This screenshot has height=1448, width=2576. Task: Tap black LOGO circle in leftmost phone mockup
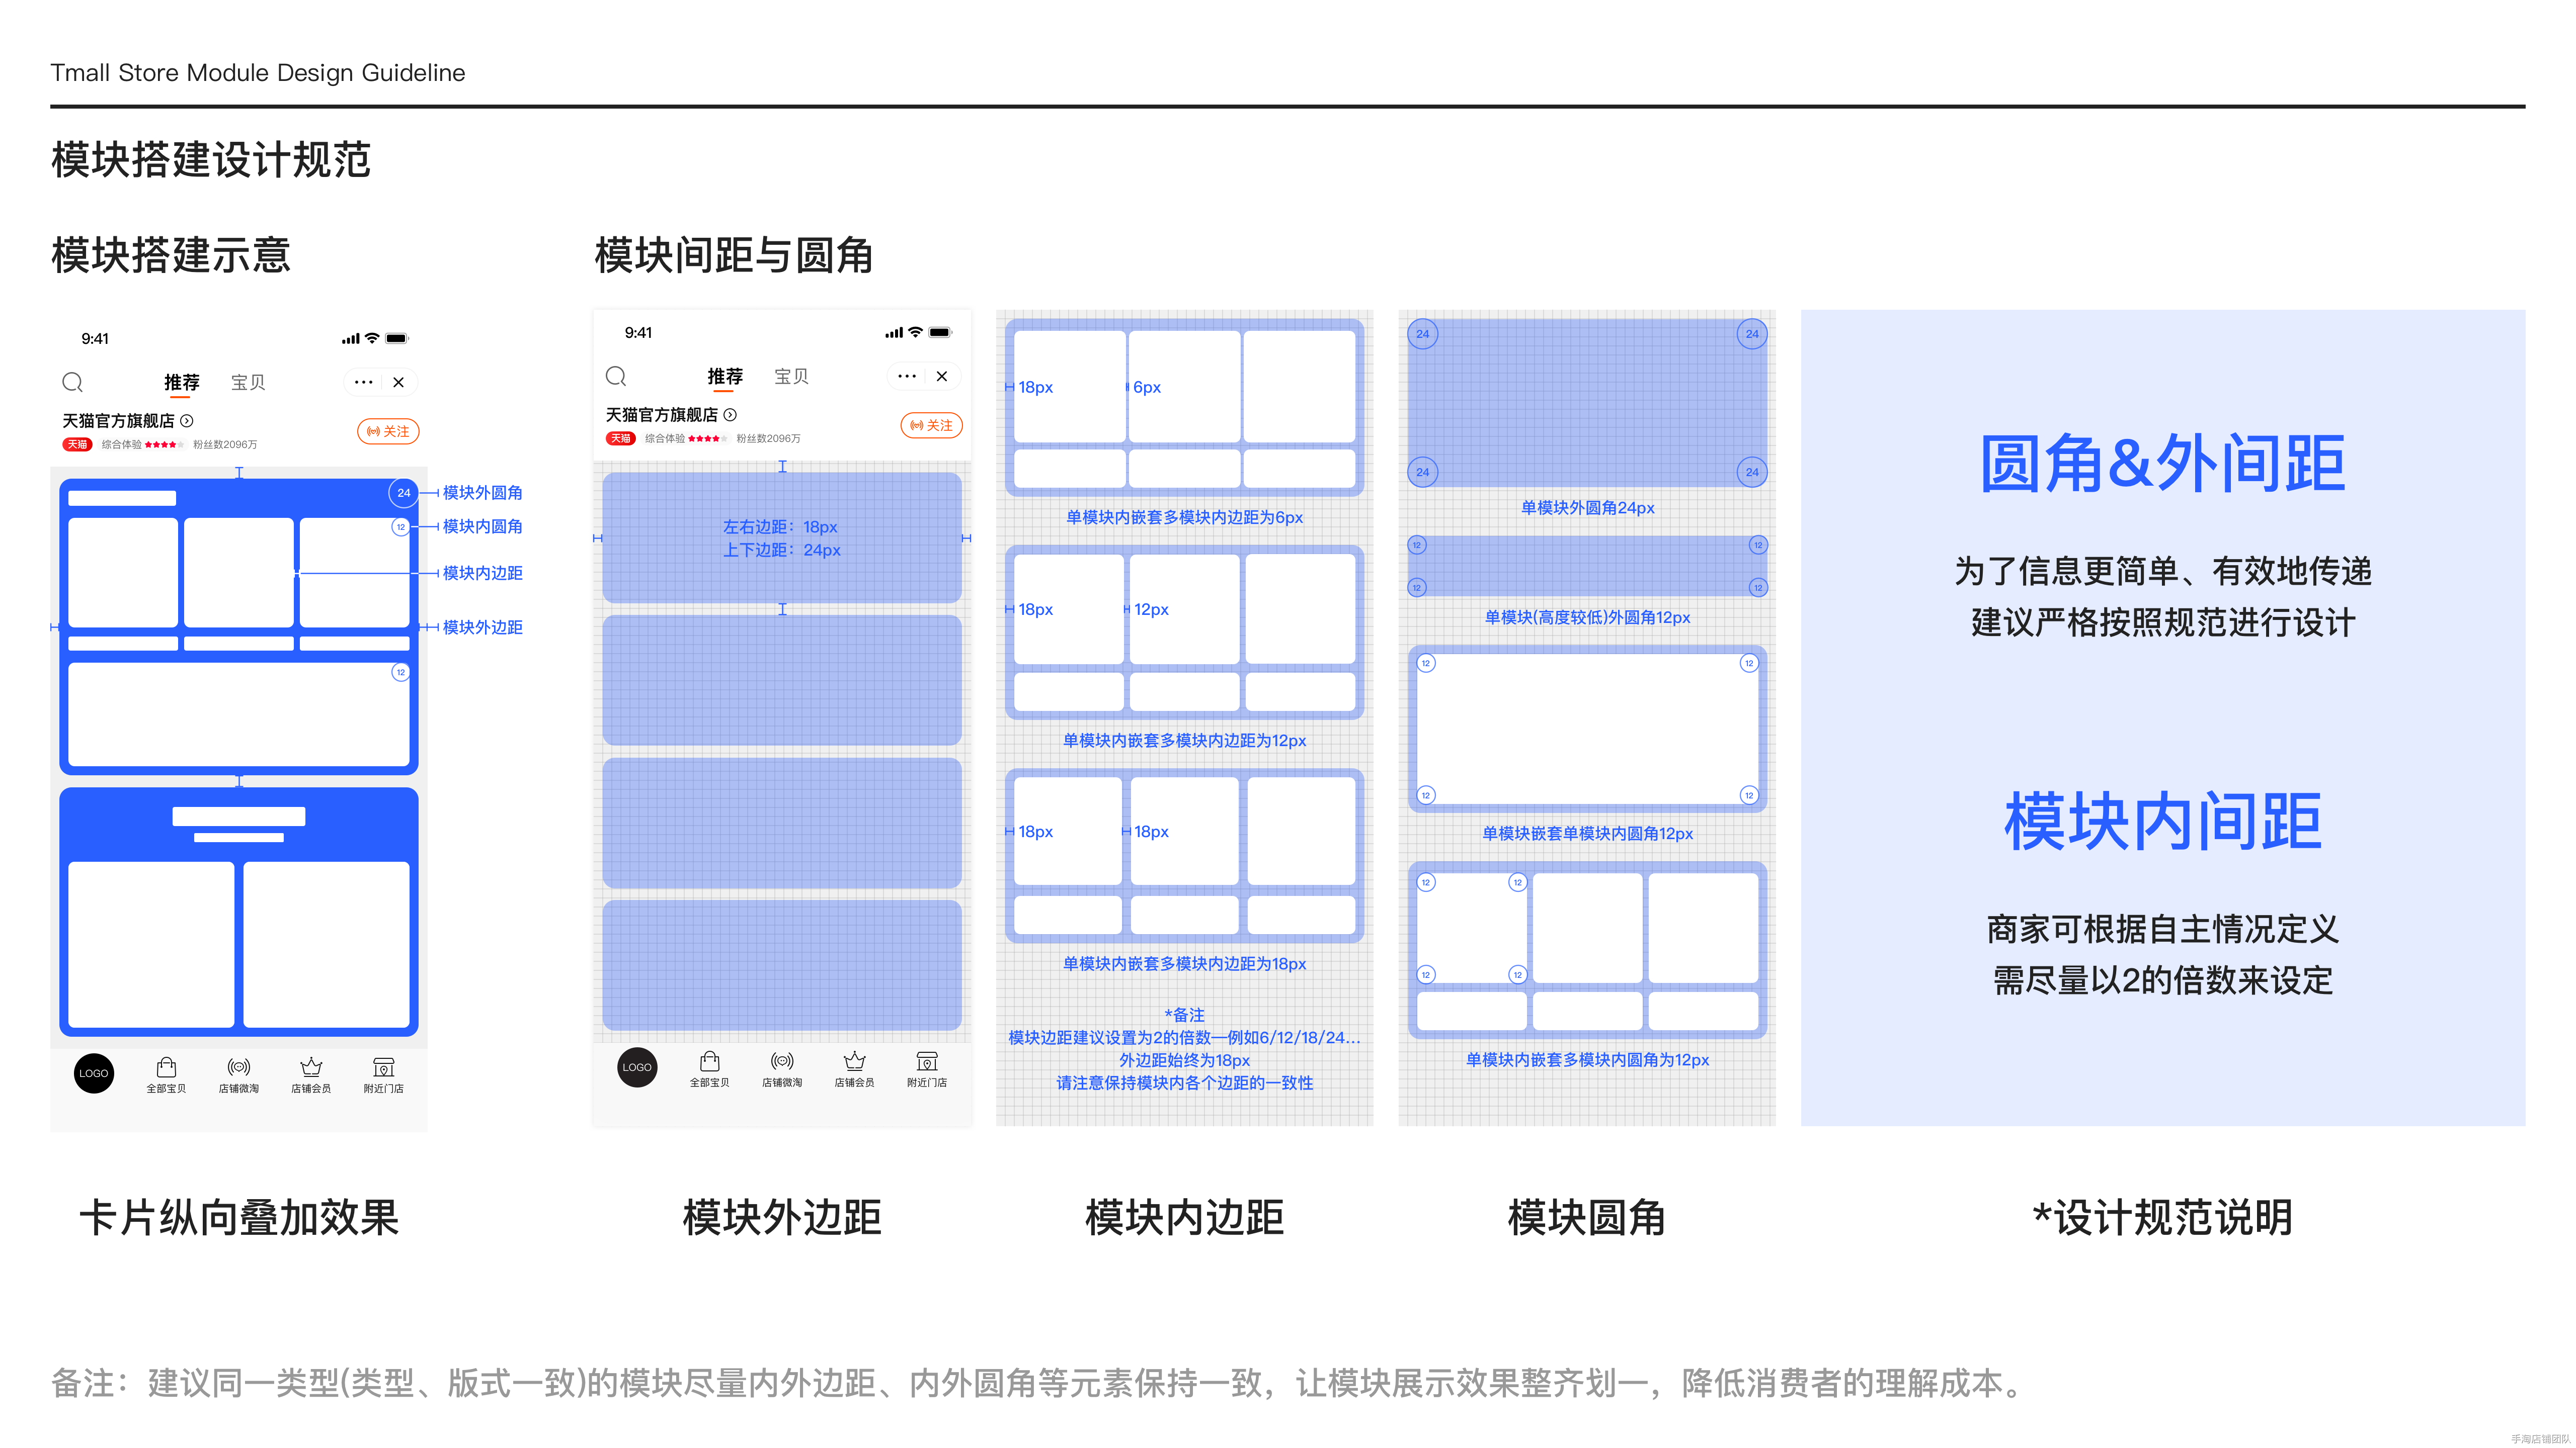(x=94, y=1073)
